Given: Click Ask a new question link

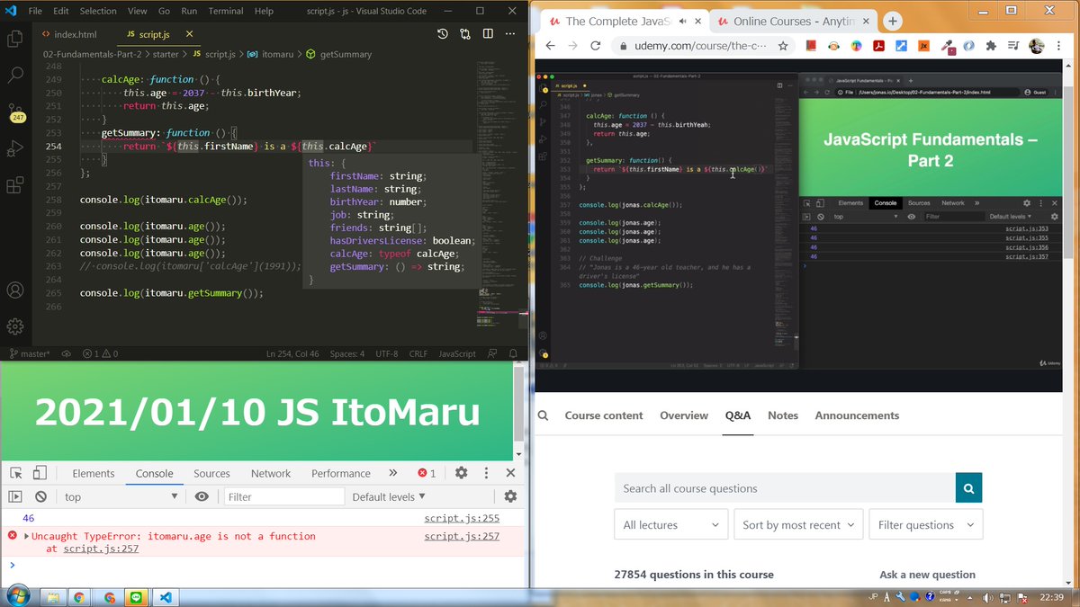Looking at the screenshot, I should [x=927, y=575].
